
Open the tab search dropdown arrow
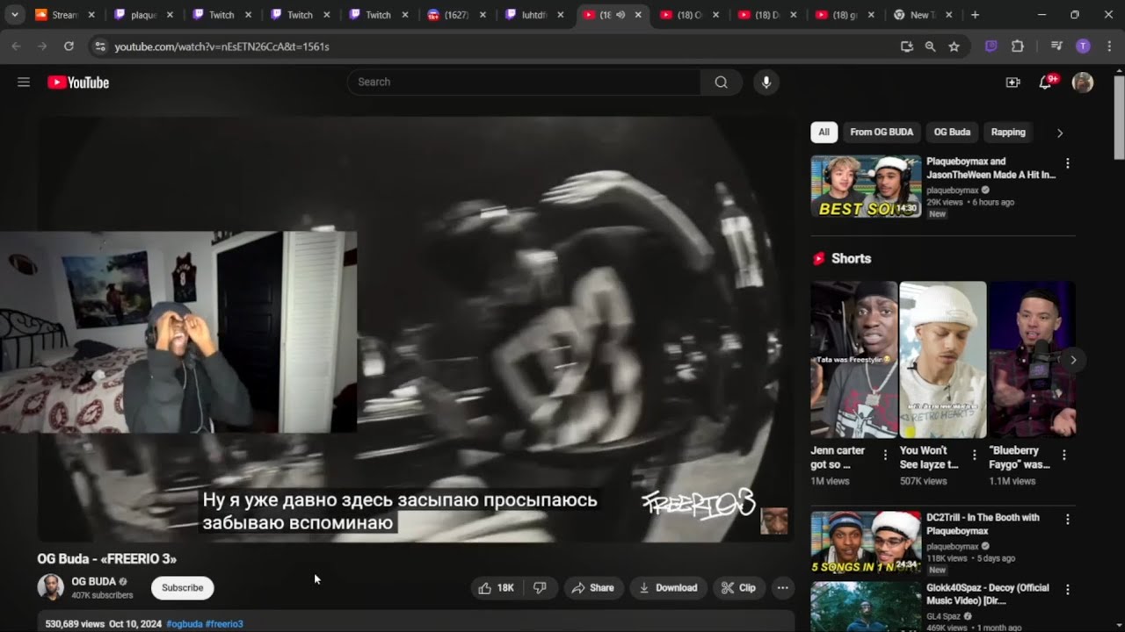point(14,15)
